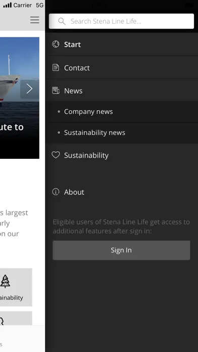Screen dimensions: 198x352
Task: Click the document icon beside Contact
Action: [56, 67]
